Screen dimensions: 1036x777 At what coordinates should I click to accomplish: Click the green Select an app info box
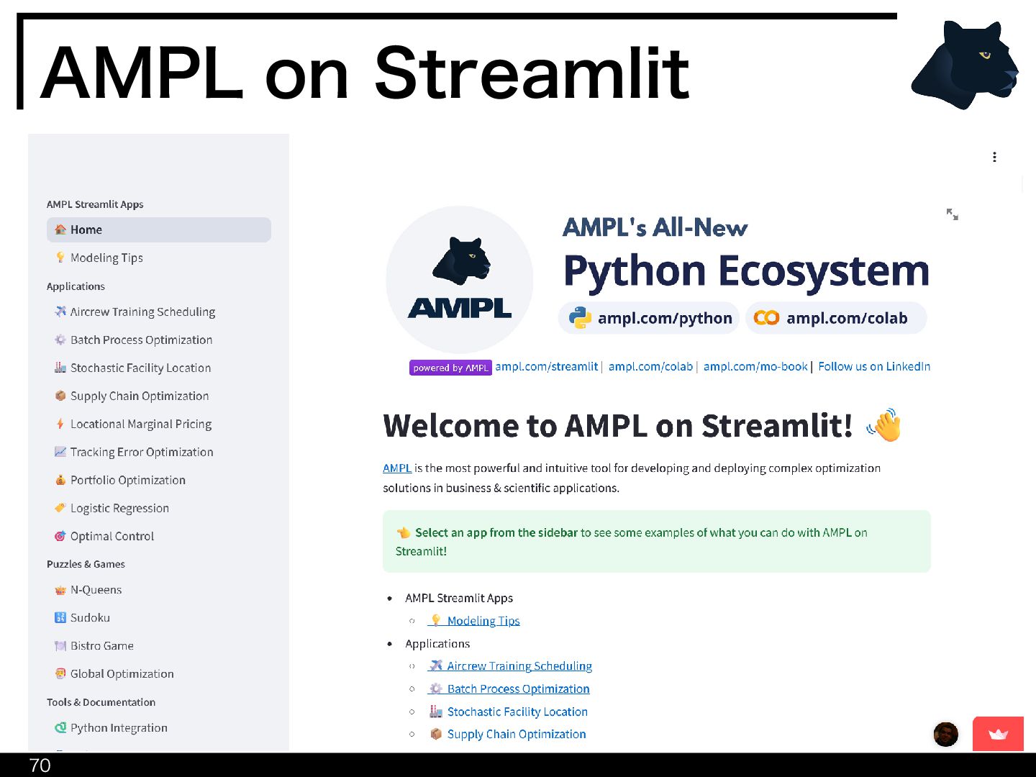657,542
